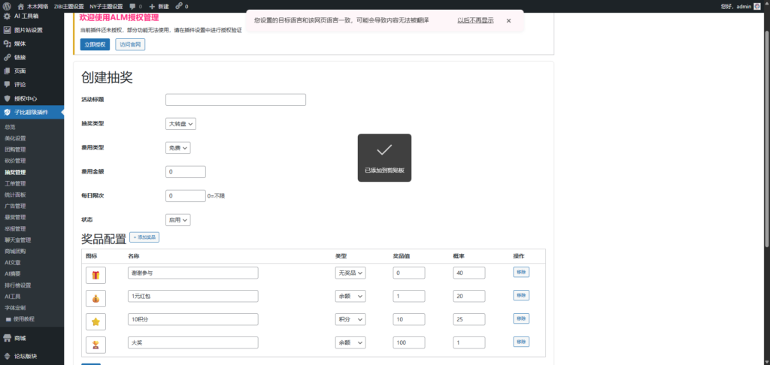Open the 抽奖类型 dropdown showing 大转盘
Image resolution: width=770 pixels, height=365 pixels.
[180, 123]
